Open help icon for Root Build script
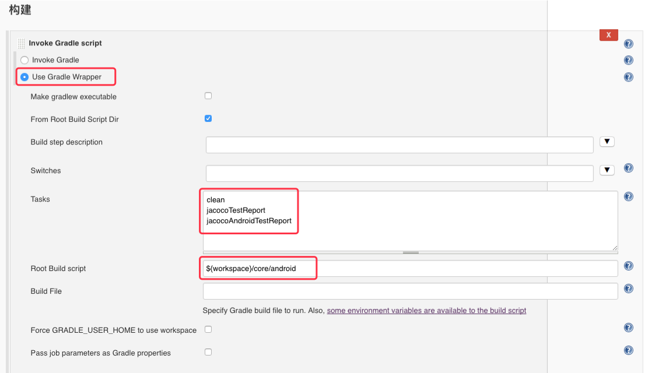 click(x=628, y=266)
